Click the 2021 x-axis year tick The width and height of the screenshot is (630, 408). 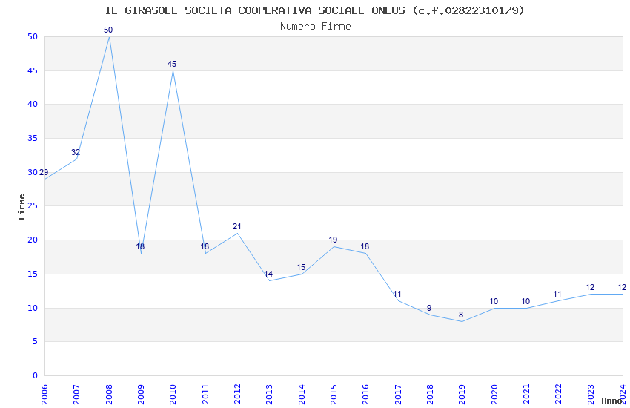[x=526, y=394]
